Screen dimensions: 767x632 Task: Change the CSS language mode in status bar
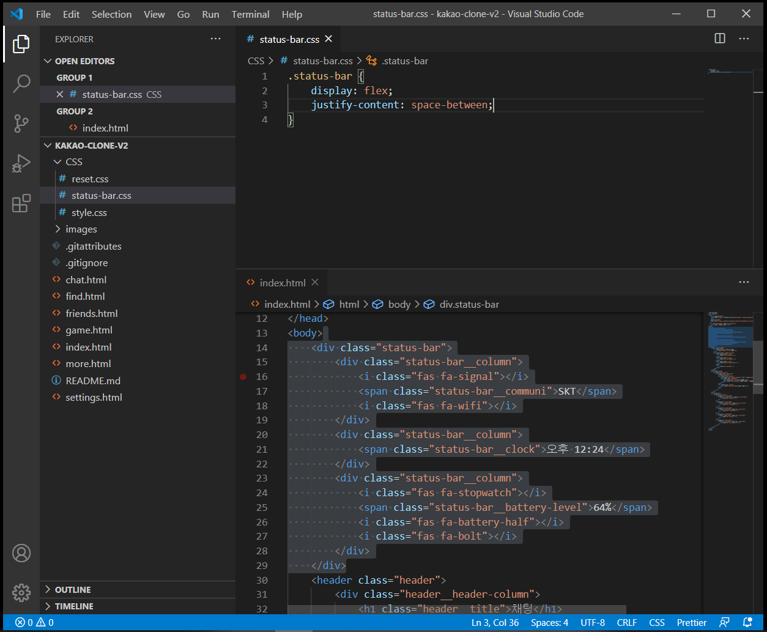(657, 623)
